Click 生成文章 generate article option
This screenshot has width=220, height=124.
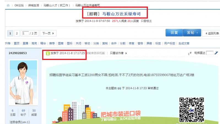pyautogui.click(x=184, y=43)
